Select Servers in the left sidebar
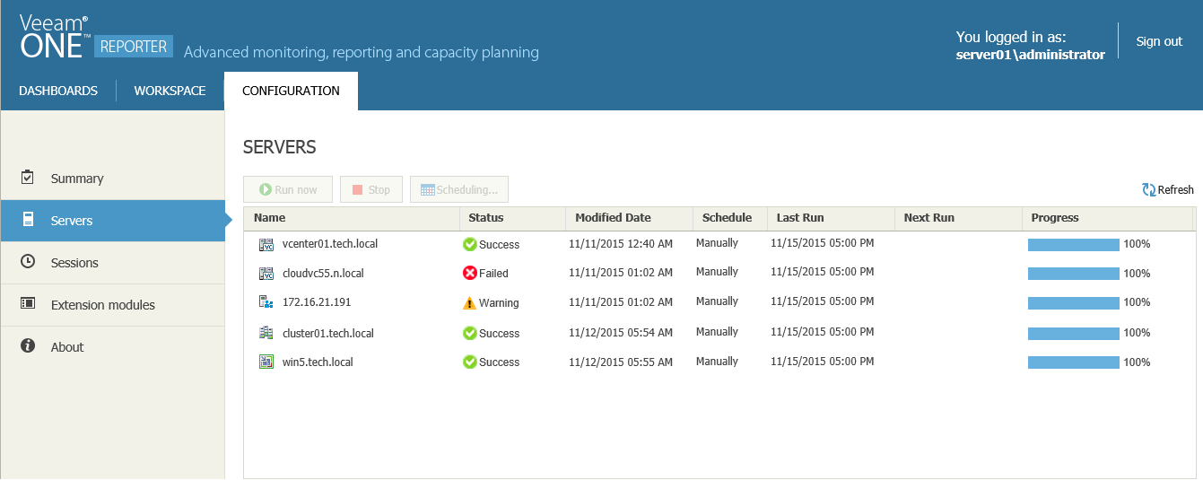 (x=72, y=221)
